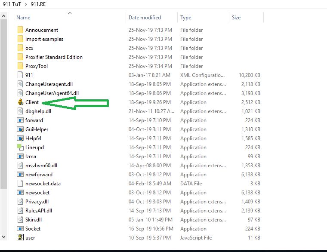
Task: Open the 911 TuT breadcrumb folder
Action: coord(11,3)
